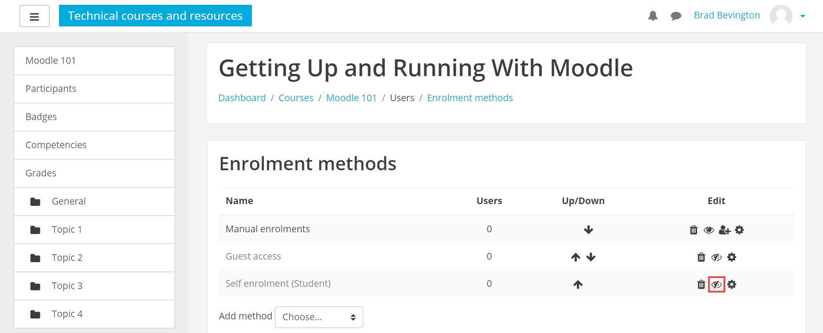
Task: Open Grades in sidebar
Action: pyautogui.click(x=94, y=173)
